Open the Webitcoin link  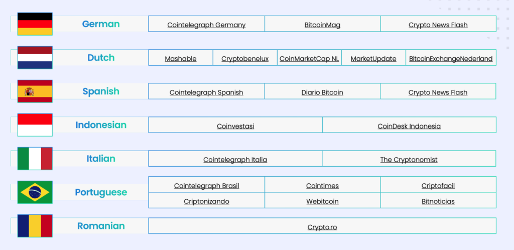[x=322, y=201]
